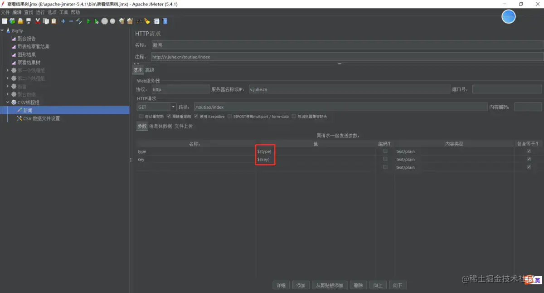Toggle the 自动重定向 checkbox

point(141,116)
